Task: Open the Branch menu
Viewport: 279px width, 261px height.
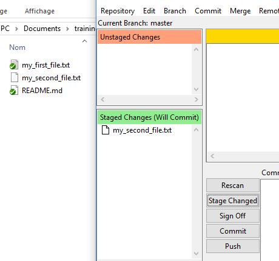Action: pyautogui.click(x=175, y=11)
